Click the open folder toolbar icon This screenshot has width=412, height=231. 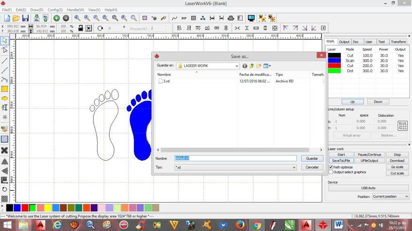point(16,18)
